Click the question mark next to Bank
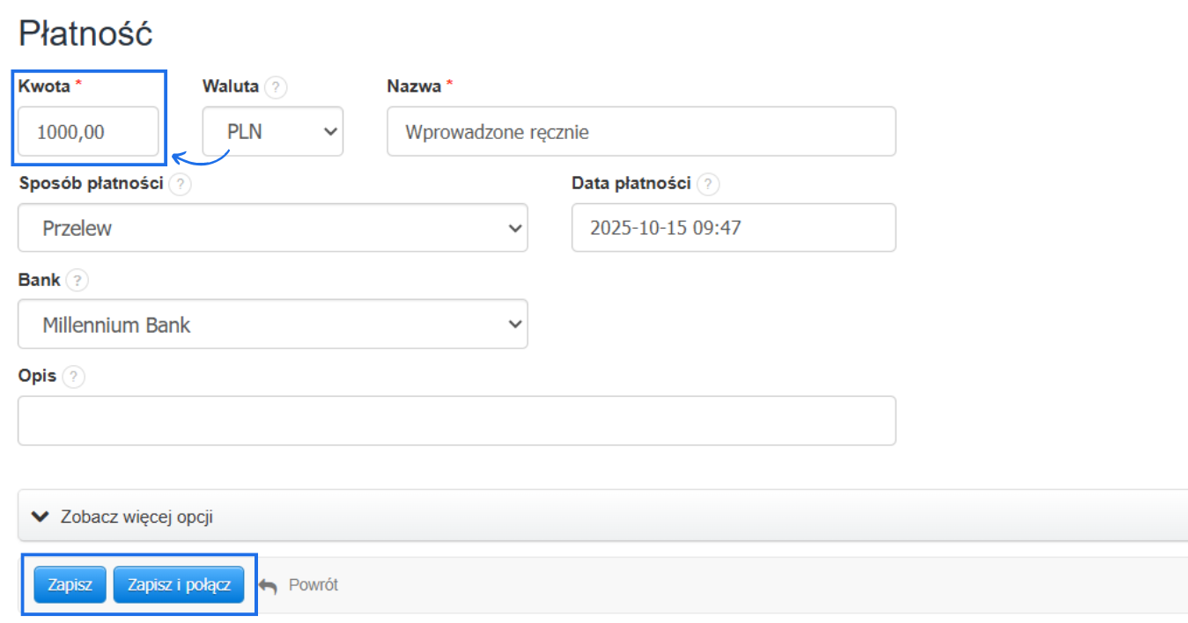The width and height of the screenshot is (1188, 623). (x=77, y=281)
